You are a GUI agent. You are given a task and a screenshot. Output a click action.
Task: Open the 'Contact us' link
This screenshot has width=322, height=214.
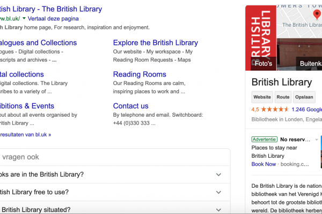131,106
